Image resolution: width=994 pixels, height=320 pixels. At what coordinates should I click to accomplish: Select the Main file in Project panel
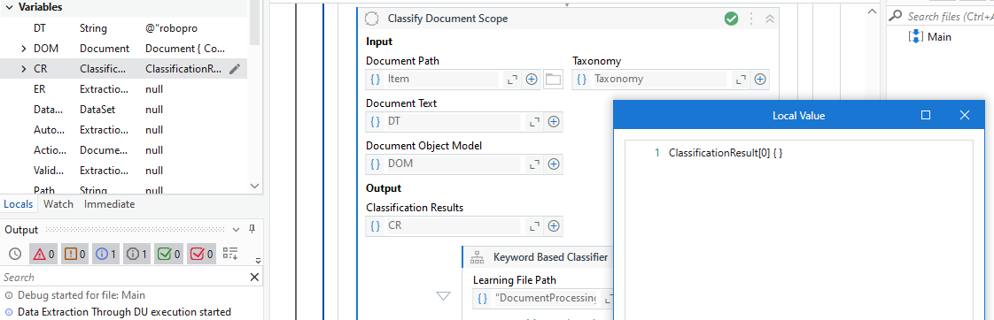[939, 37]
